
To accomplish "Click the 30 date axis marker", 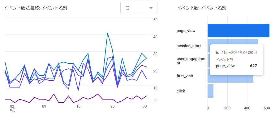I will pyautogui.click(x=145, y=106).
